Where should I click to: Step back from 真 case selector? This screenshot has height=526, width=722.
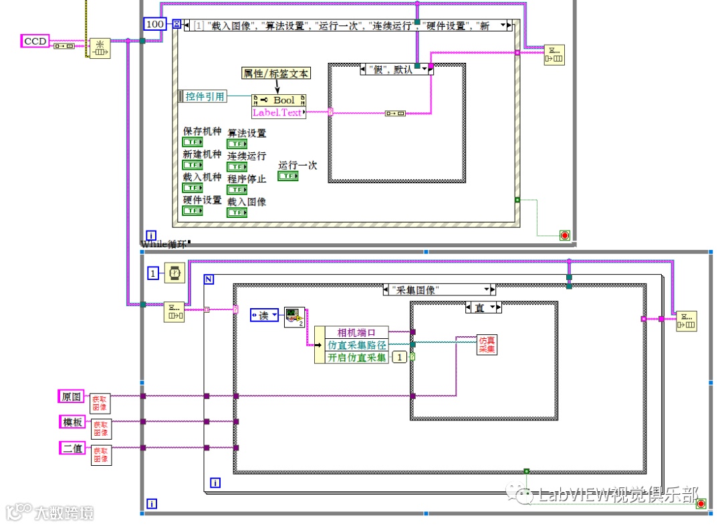pos(468,307)
